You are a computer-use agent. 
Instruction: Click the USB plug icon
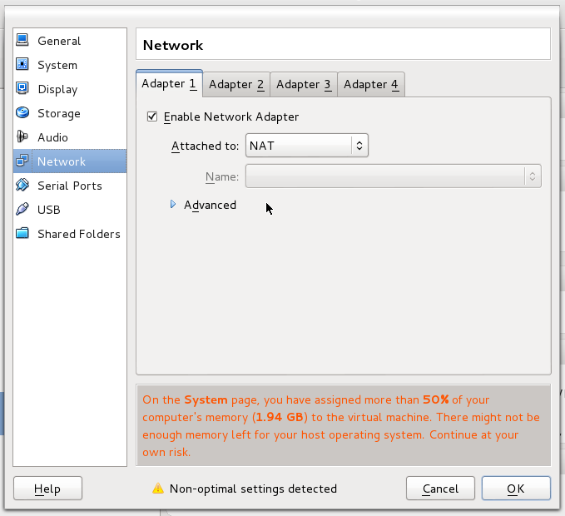pyautogui.click(x=22, y=209)
